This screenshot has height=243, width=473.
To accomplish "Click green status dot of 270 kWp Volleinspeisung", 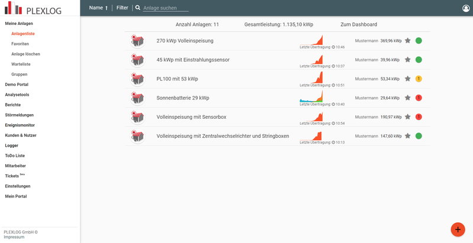I will pos(419,40).
